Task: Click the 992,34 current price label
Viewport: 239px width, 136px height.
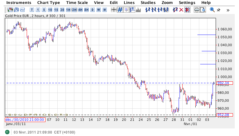Action: pos(225,83)
